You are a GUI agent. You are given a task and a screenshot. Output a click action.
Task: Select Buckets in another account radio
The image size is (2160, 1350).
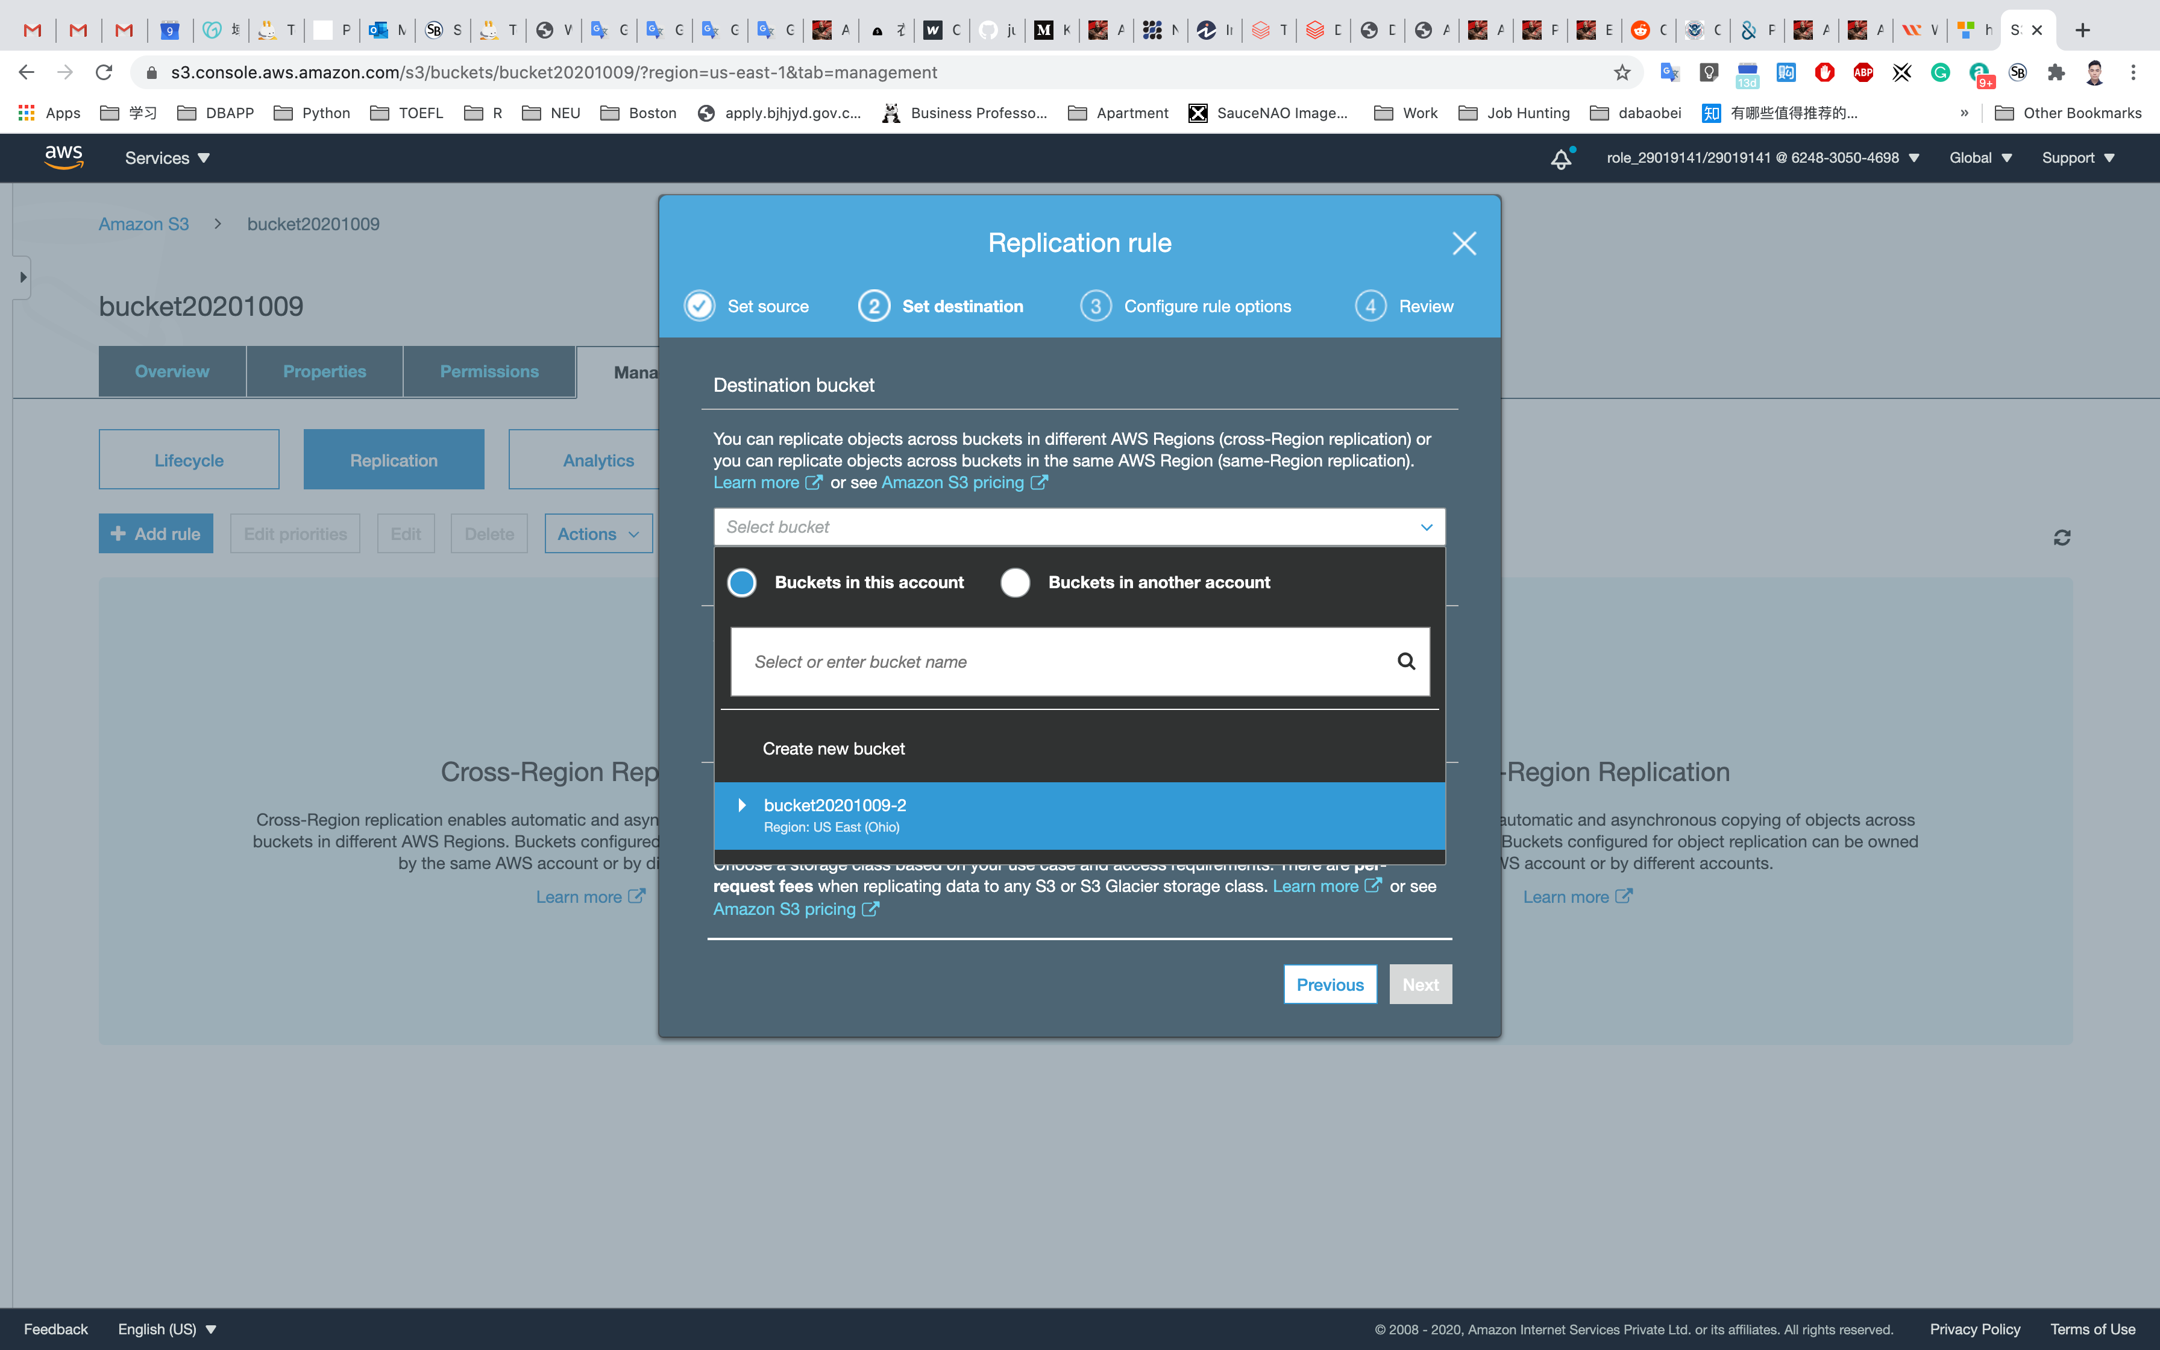pos(1015,582)
